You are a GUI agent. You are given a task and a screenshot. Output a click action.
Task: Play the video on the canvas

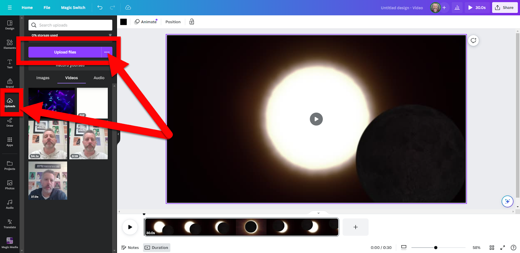coord(316,119)
